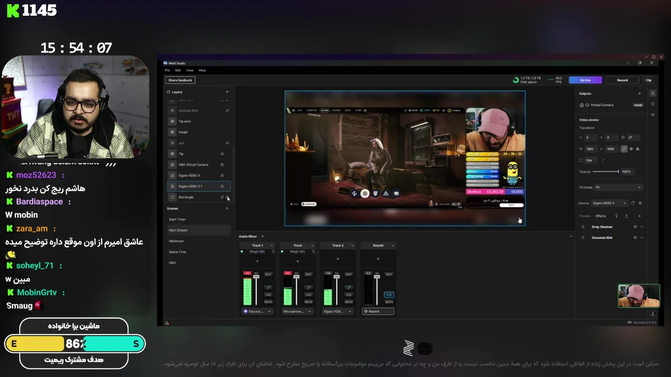Collapse the Audio Mixer panel chevron
The width and height of the screenshot is (671, 377).
coord(571,237)
